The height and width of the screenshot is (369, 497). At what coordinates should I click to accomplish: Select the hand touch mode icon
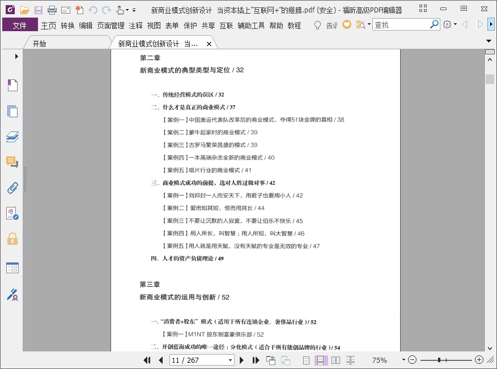click(120, 10)
